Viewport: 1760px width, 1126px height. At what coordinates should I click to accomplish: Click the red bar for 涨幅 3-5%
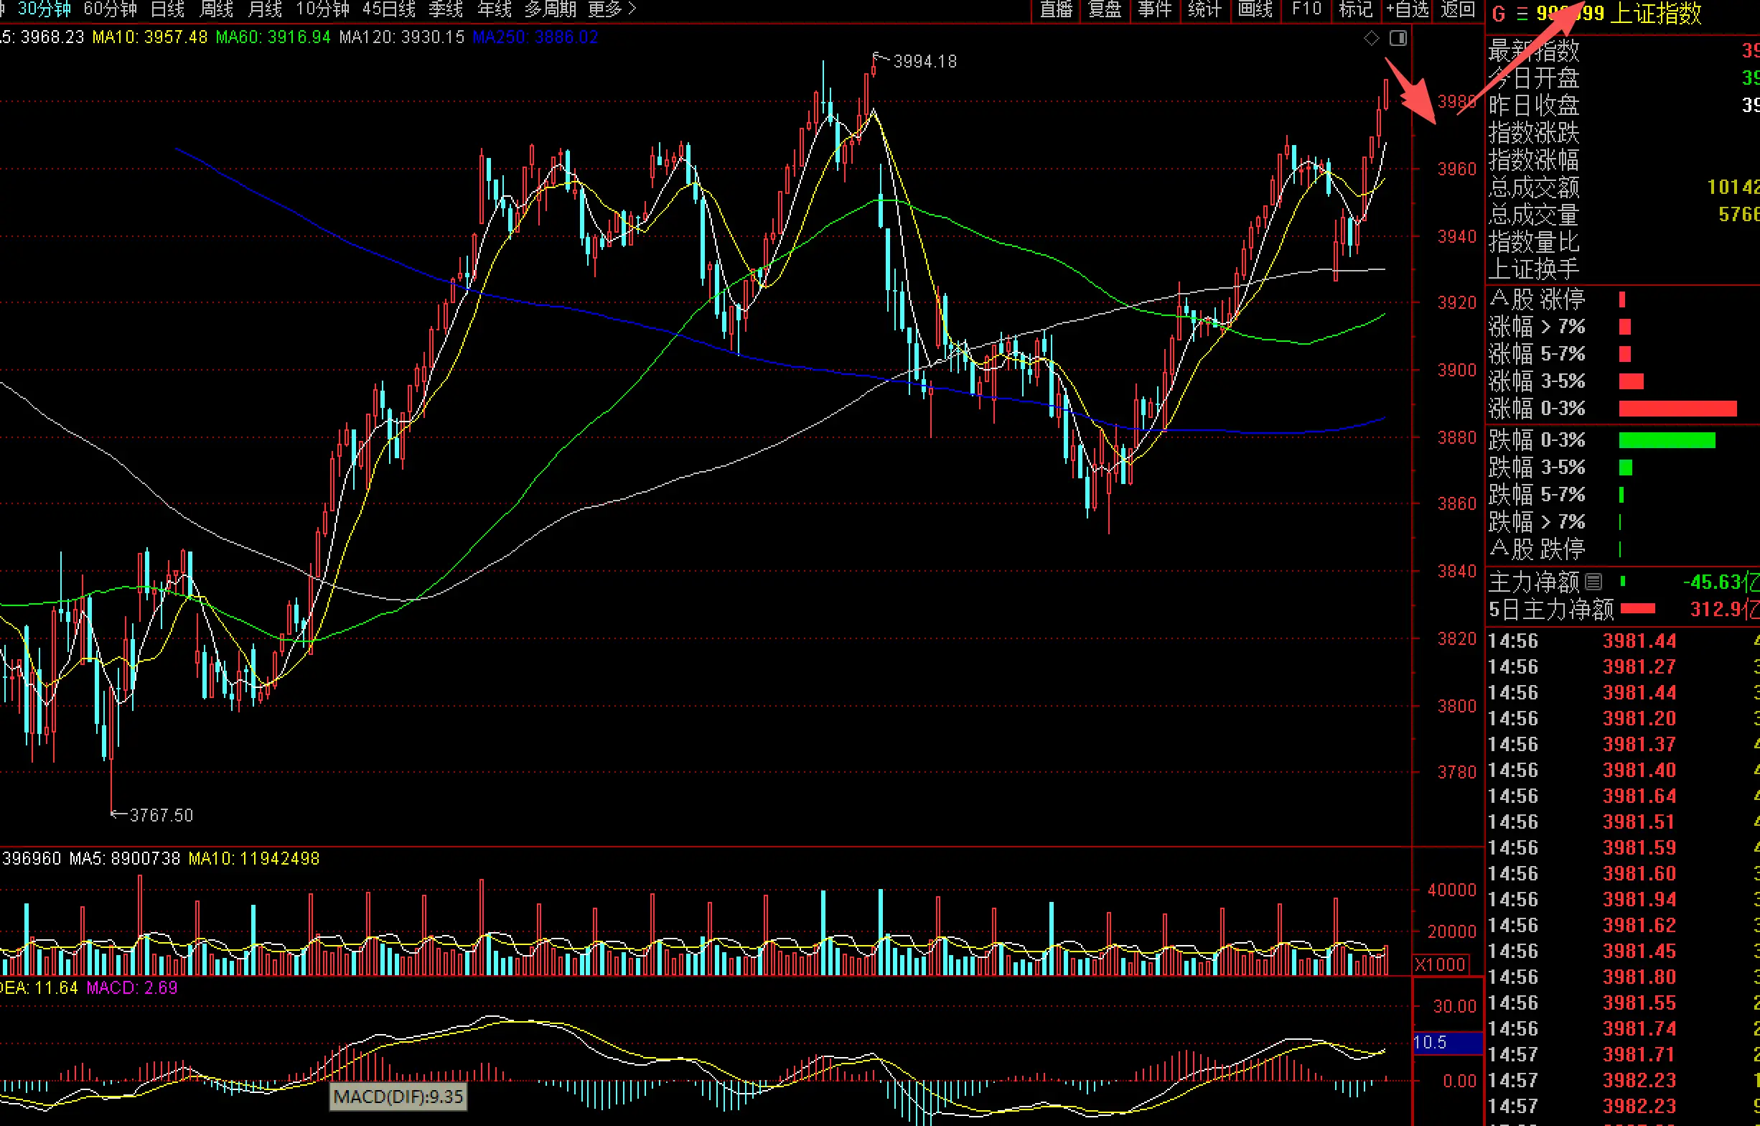pyautogui.click(x=1632, y=381)
